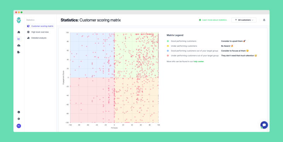Open the chat support bubble
The height and width of the screenshot is (142, 283).
coord(264,125)
